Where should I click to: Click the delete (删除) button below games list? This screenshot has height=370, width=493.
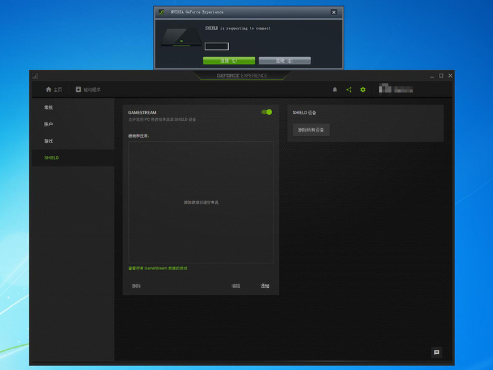click(136, 286)
